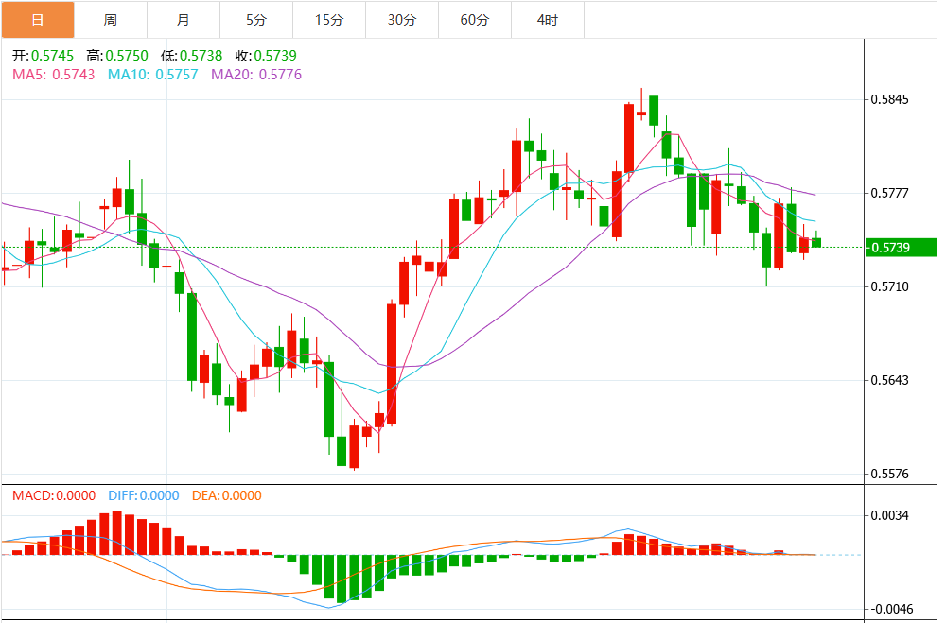Image resolution: width=946 pixels, height=623 pixels.
Task: Click the opening price 开:0.5745 readout
Action: (43, 56)
